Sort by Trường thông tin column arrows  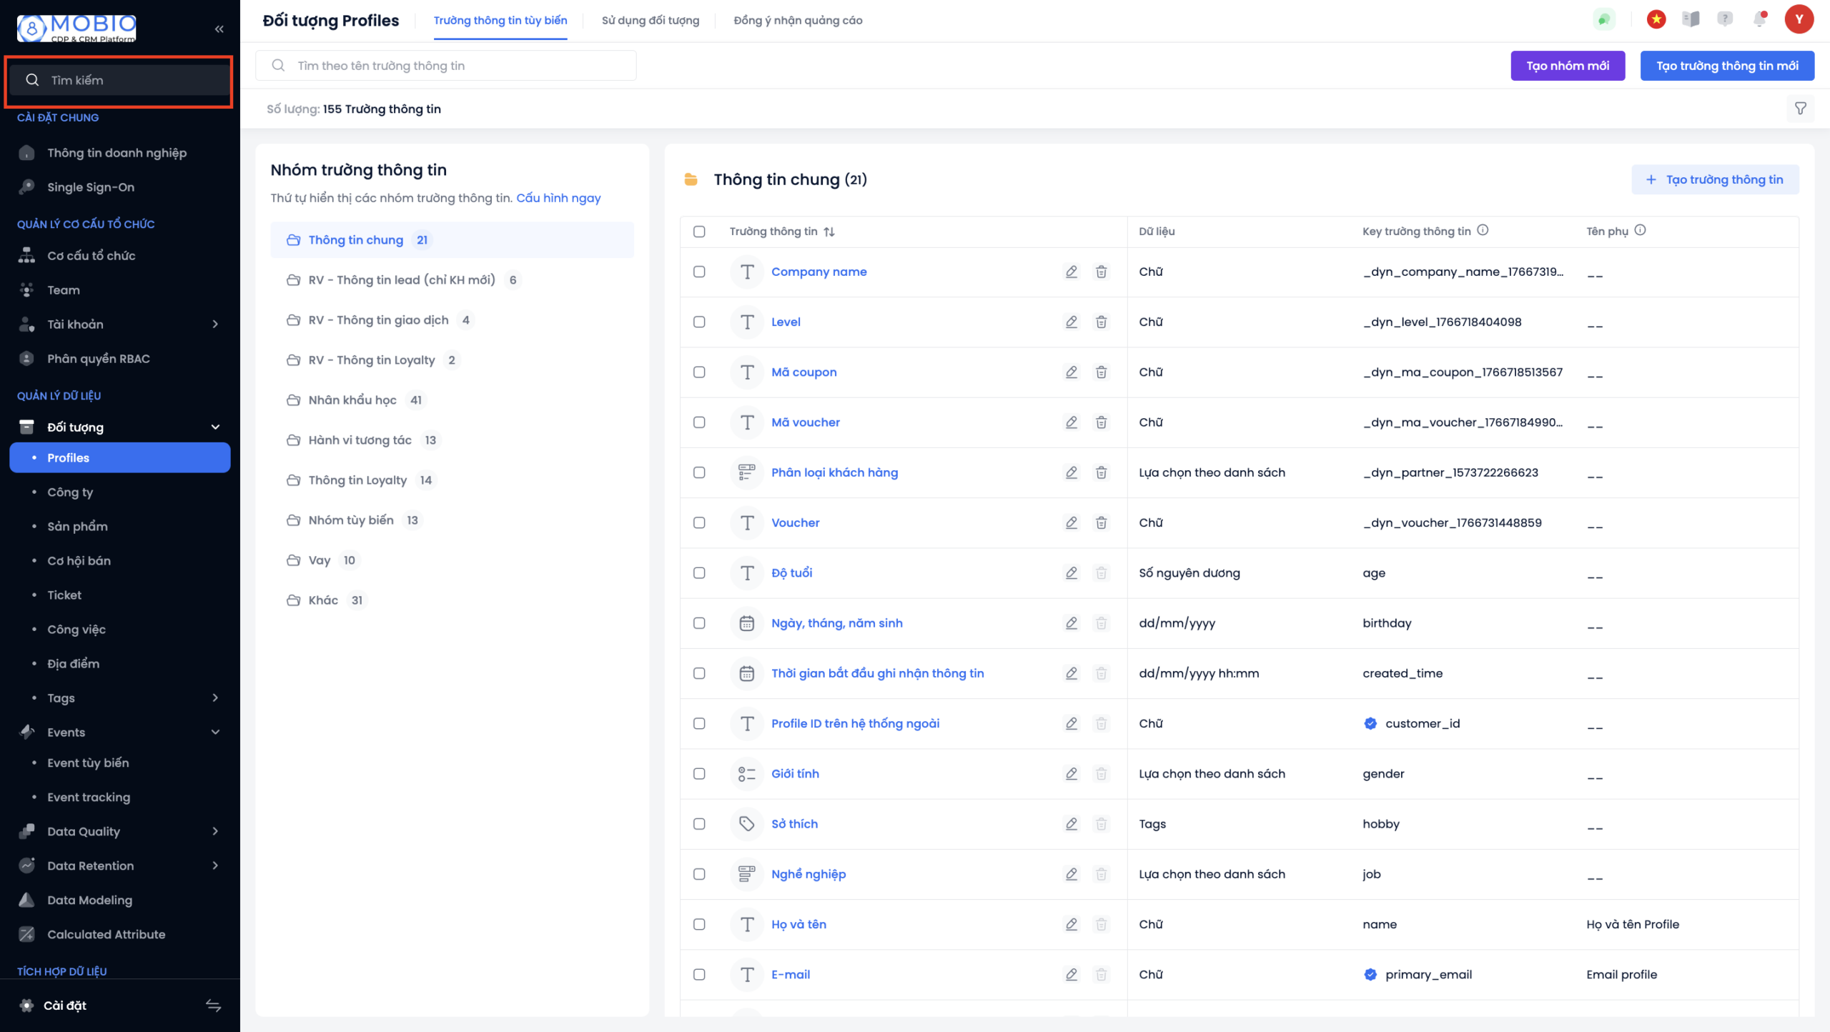coord(829,232)
